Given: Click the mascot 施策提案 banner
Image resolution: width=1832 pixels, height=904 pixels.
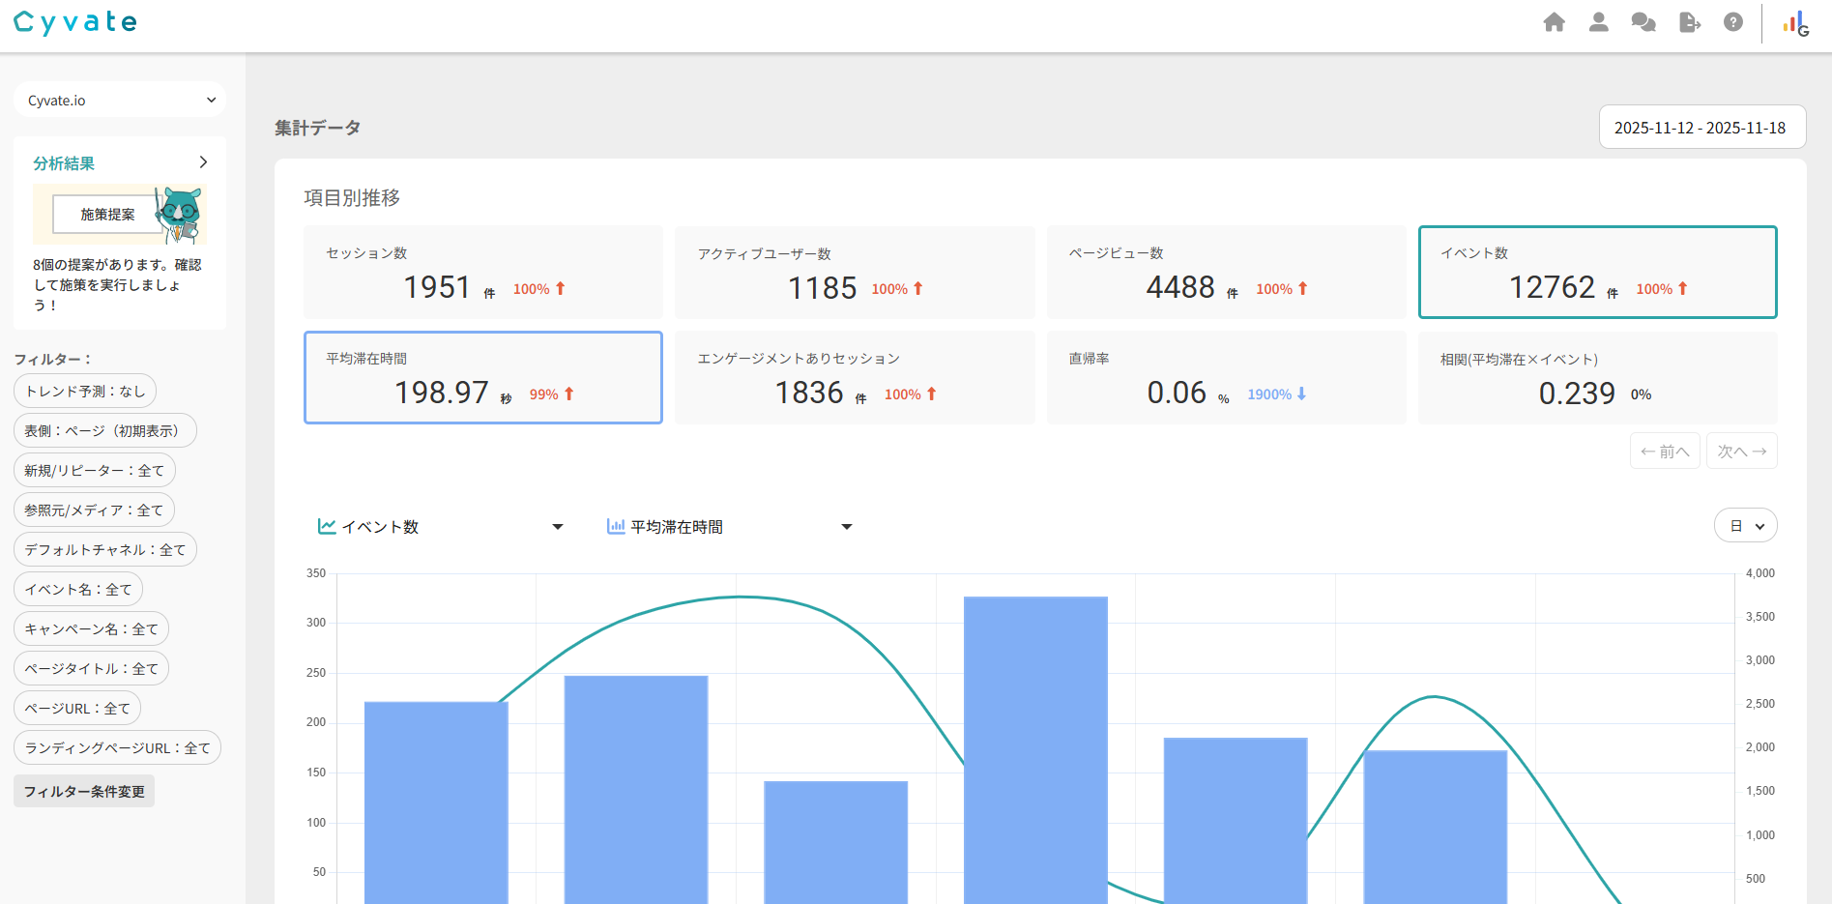Looking at the screenshot, I should pos(120,214).
